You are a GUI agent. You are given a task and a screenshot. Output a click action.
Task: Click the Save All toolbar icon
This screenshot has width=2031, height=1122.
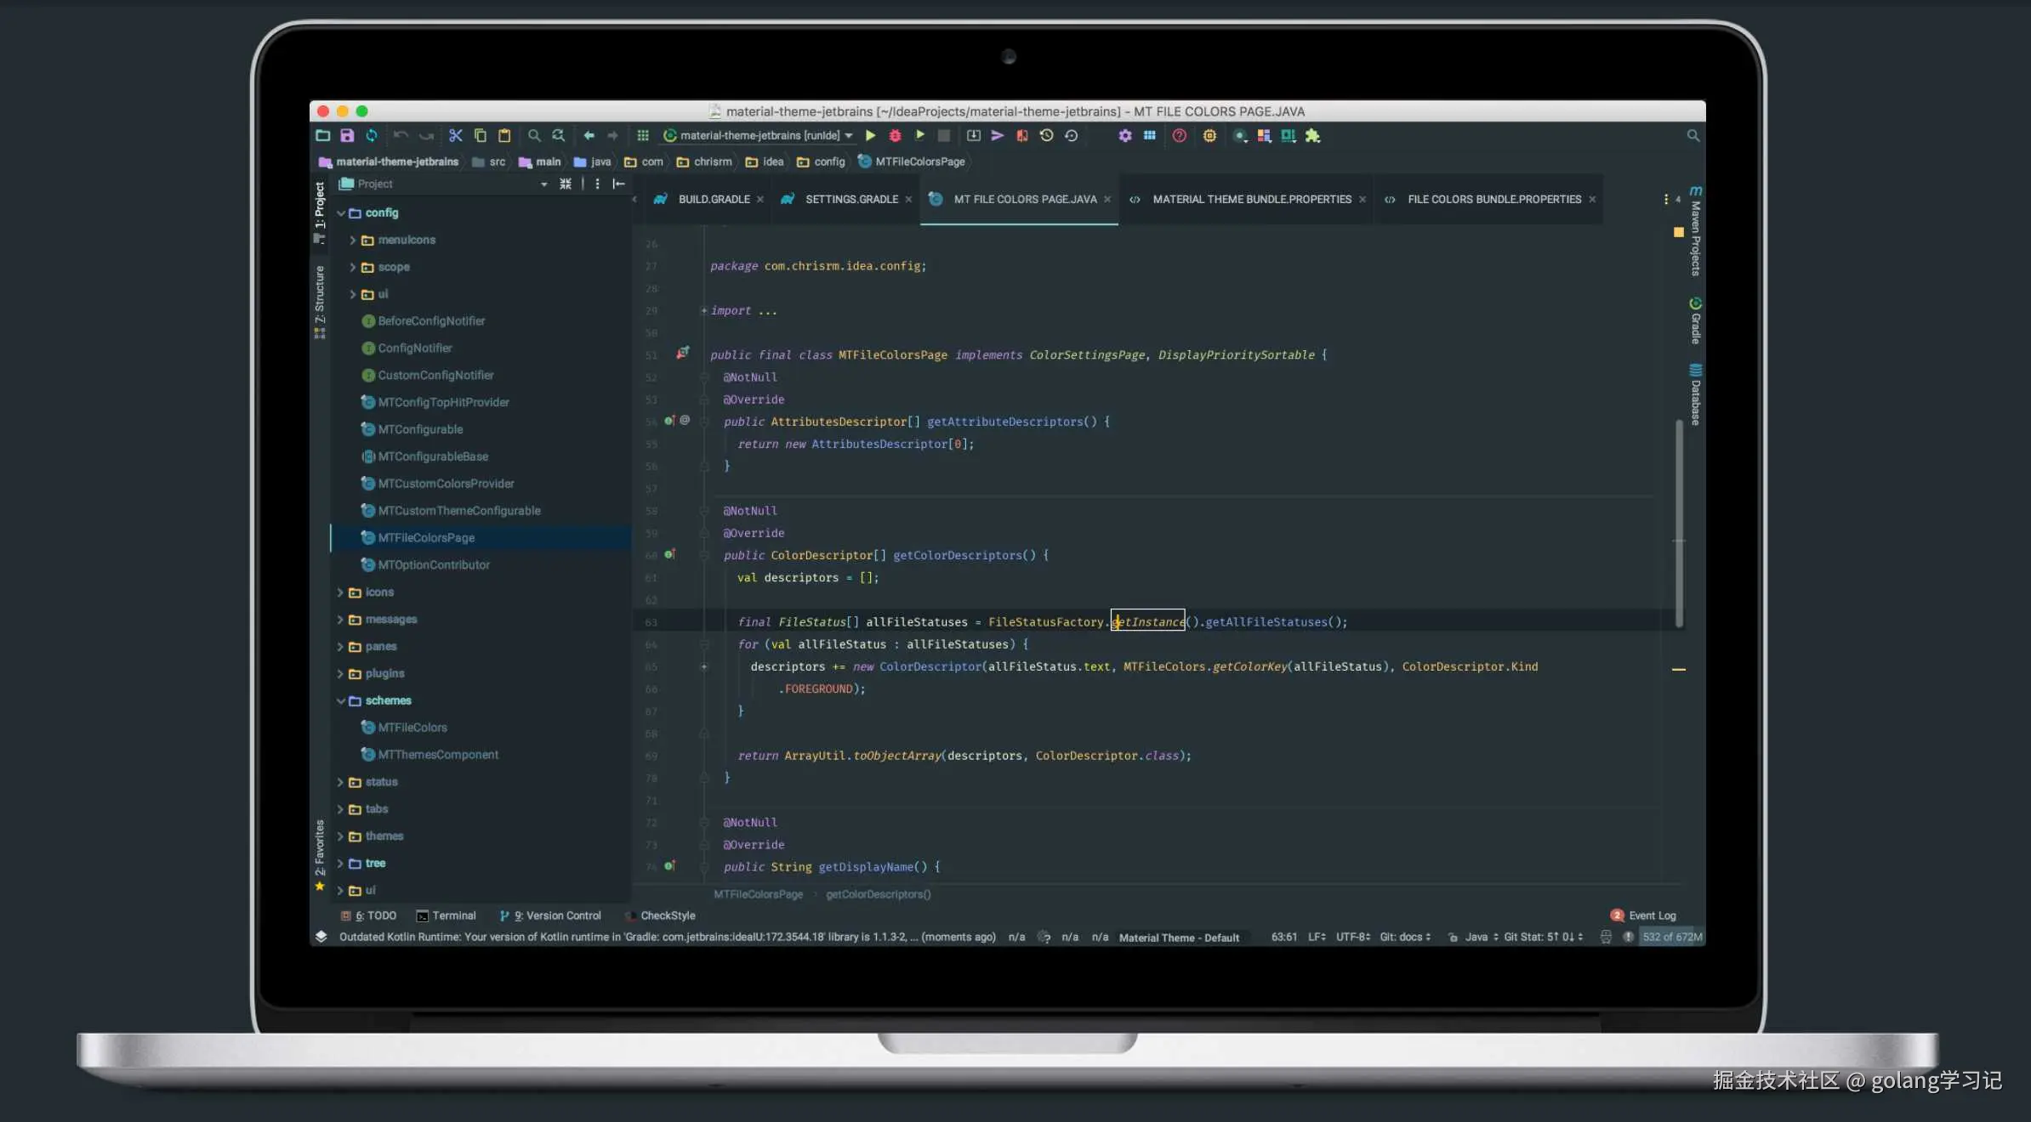pos(347,135)
